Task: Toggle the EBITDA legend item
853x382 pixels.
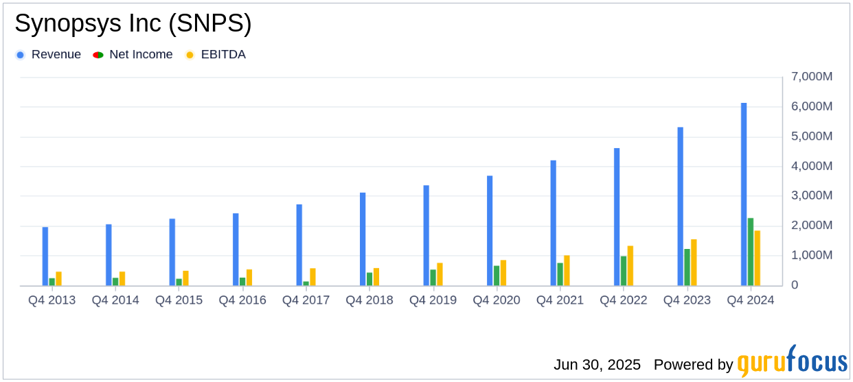Action: coord(216,54)
